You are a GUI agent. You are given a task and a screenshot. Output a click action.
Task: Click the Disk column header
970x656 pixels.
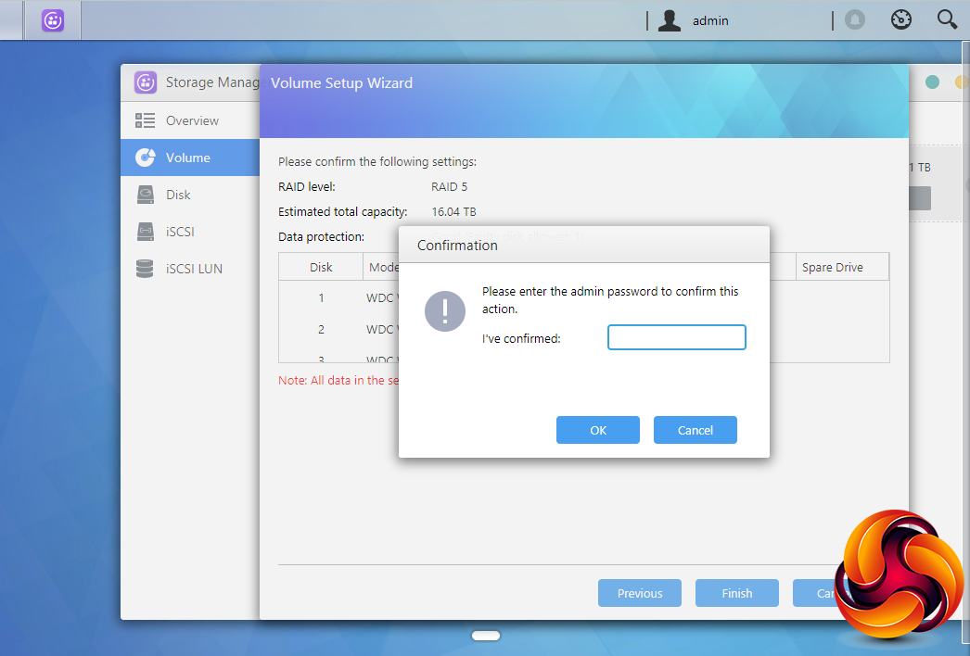pyautogui.click(x=321, y=267)
